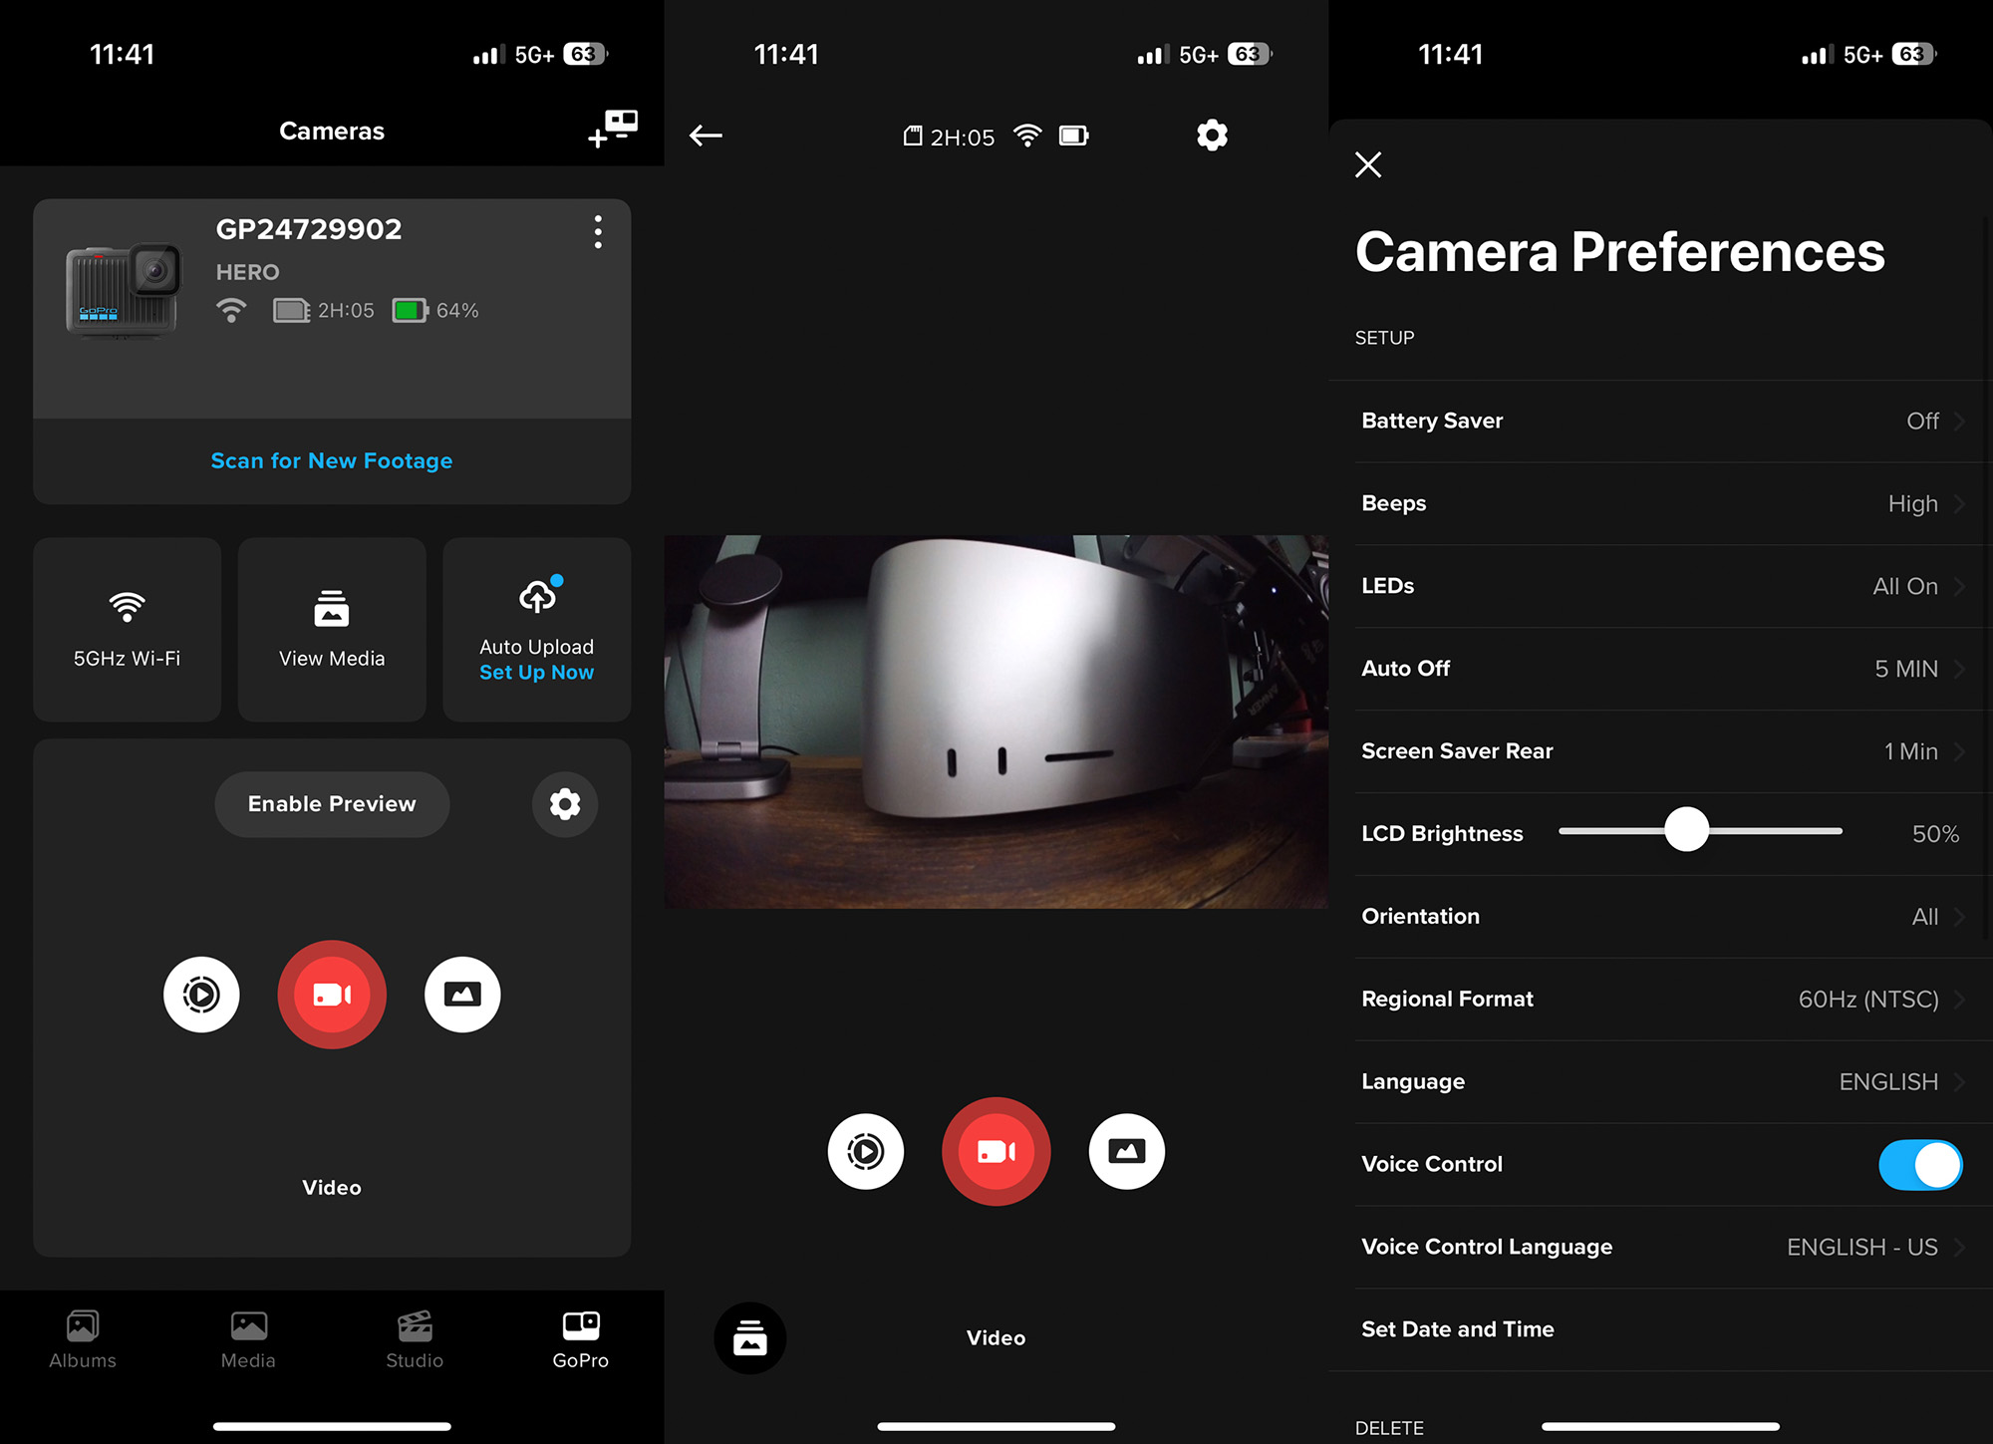Open Screen Saver Rear setting

pyautogui.click(x=1661, y=751)
